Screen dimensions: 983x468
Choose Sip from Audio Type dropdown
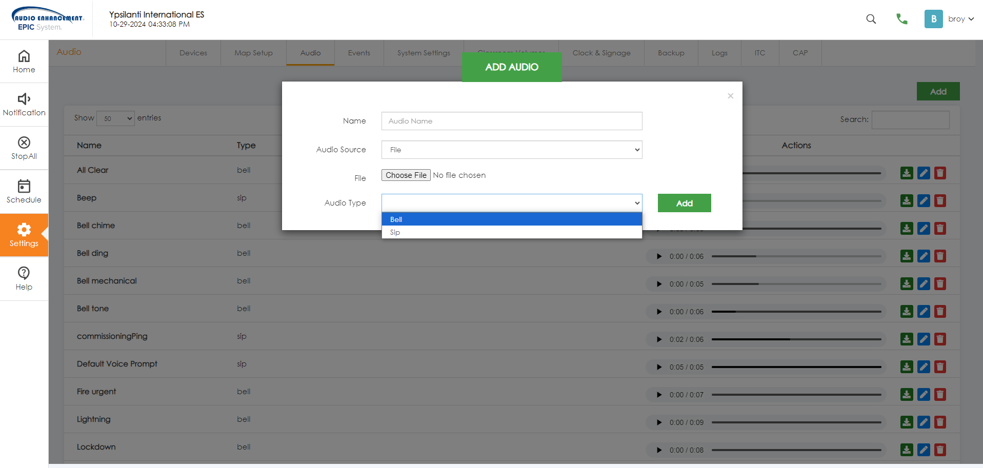(x=511, y=232)
